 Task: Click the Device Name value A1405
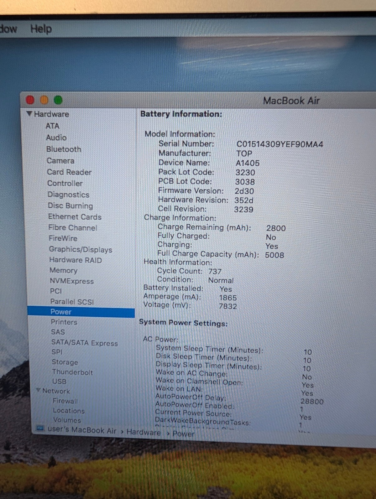pyautogui.click(x=248, y=163)
